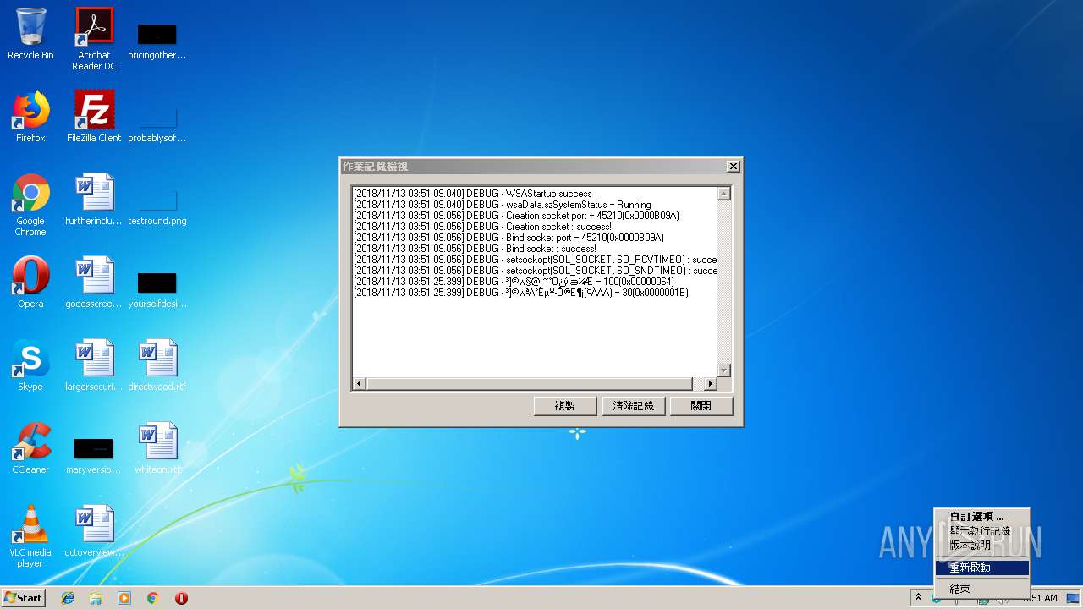The image size is (1083, 609).
Task: Click the 'Bind socket port = 45210' line
Action: pyautogui.click(x=509, y=238)
